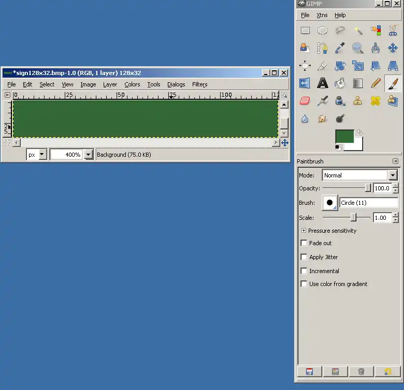Pick the Fuzzy Select magic wand tool

click(x=358, y=31)
